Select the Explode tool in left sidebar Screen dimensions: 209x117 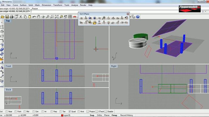click(x=2, y=58)
